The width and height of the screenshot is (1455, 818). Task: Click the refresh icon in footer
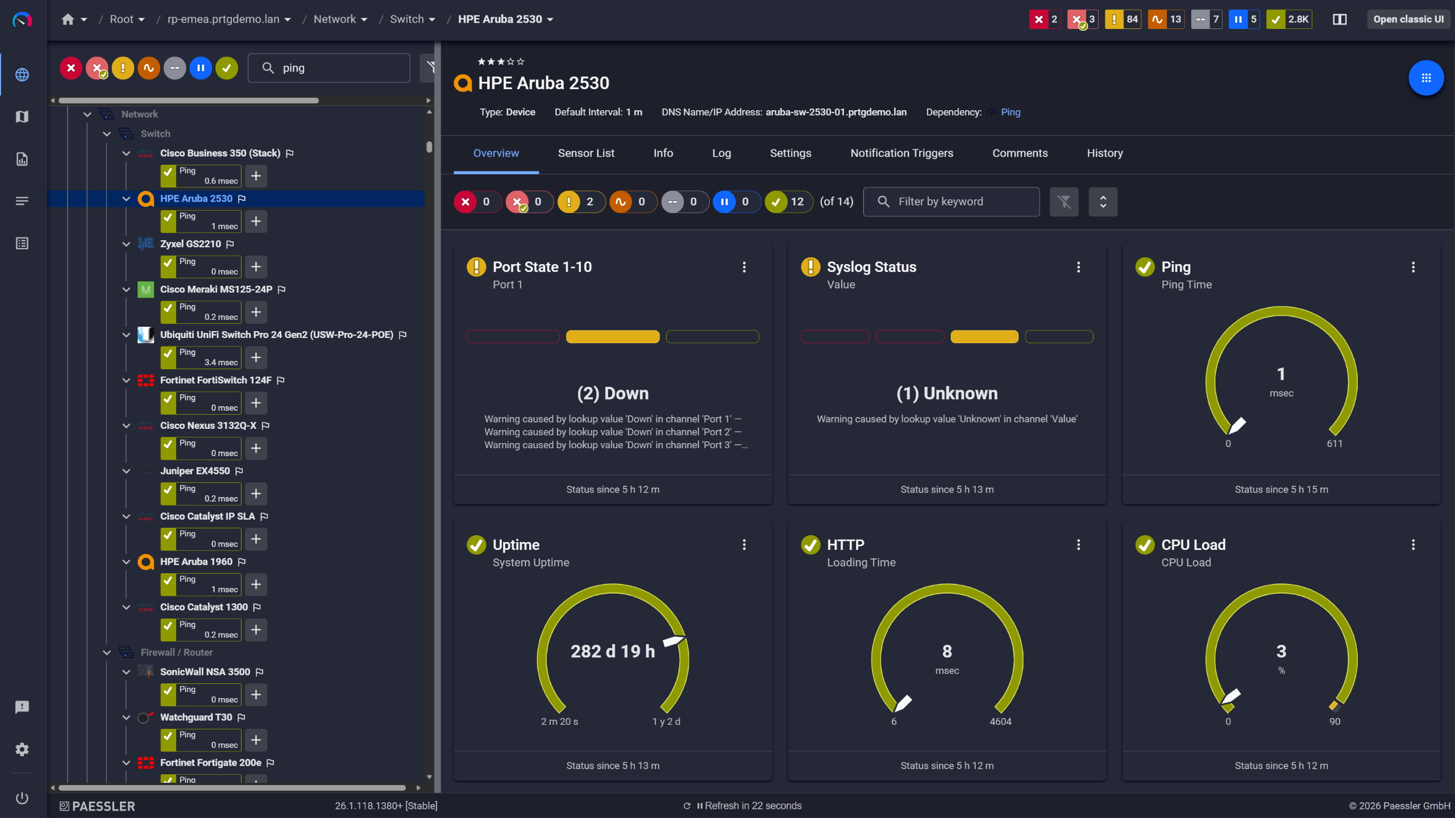click(x=687, y=806)
